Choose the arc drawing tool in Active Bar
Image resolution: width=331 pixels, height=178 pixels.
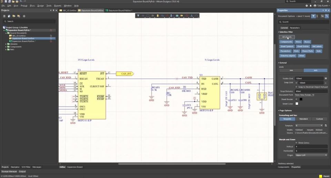tap(196, 15)
